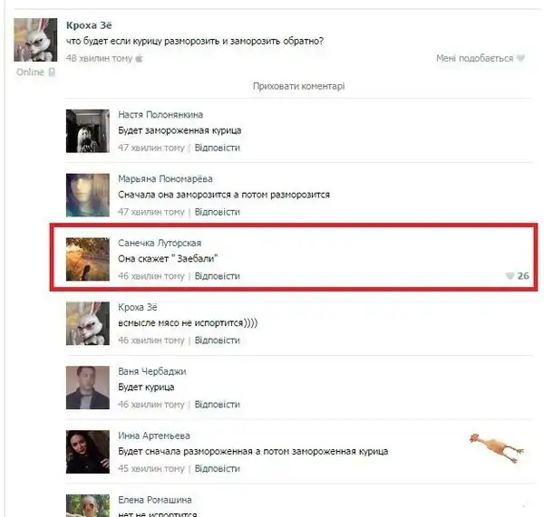This screenshot has height=517, width=544.
Task: Click Мені подобається on the post
Action: point(474,58)
